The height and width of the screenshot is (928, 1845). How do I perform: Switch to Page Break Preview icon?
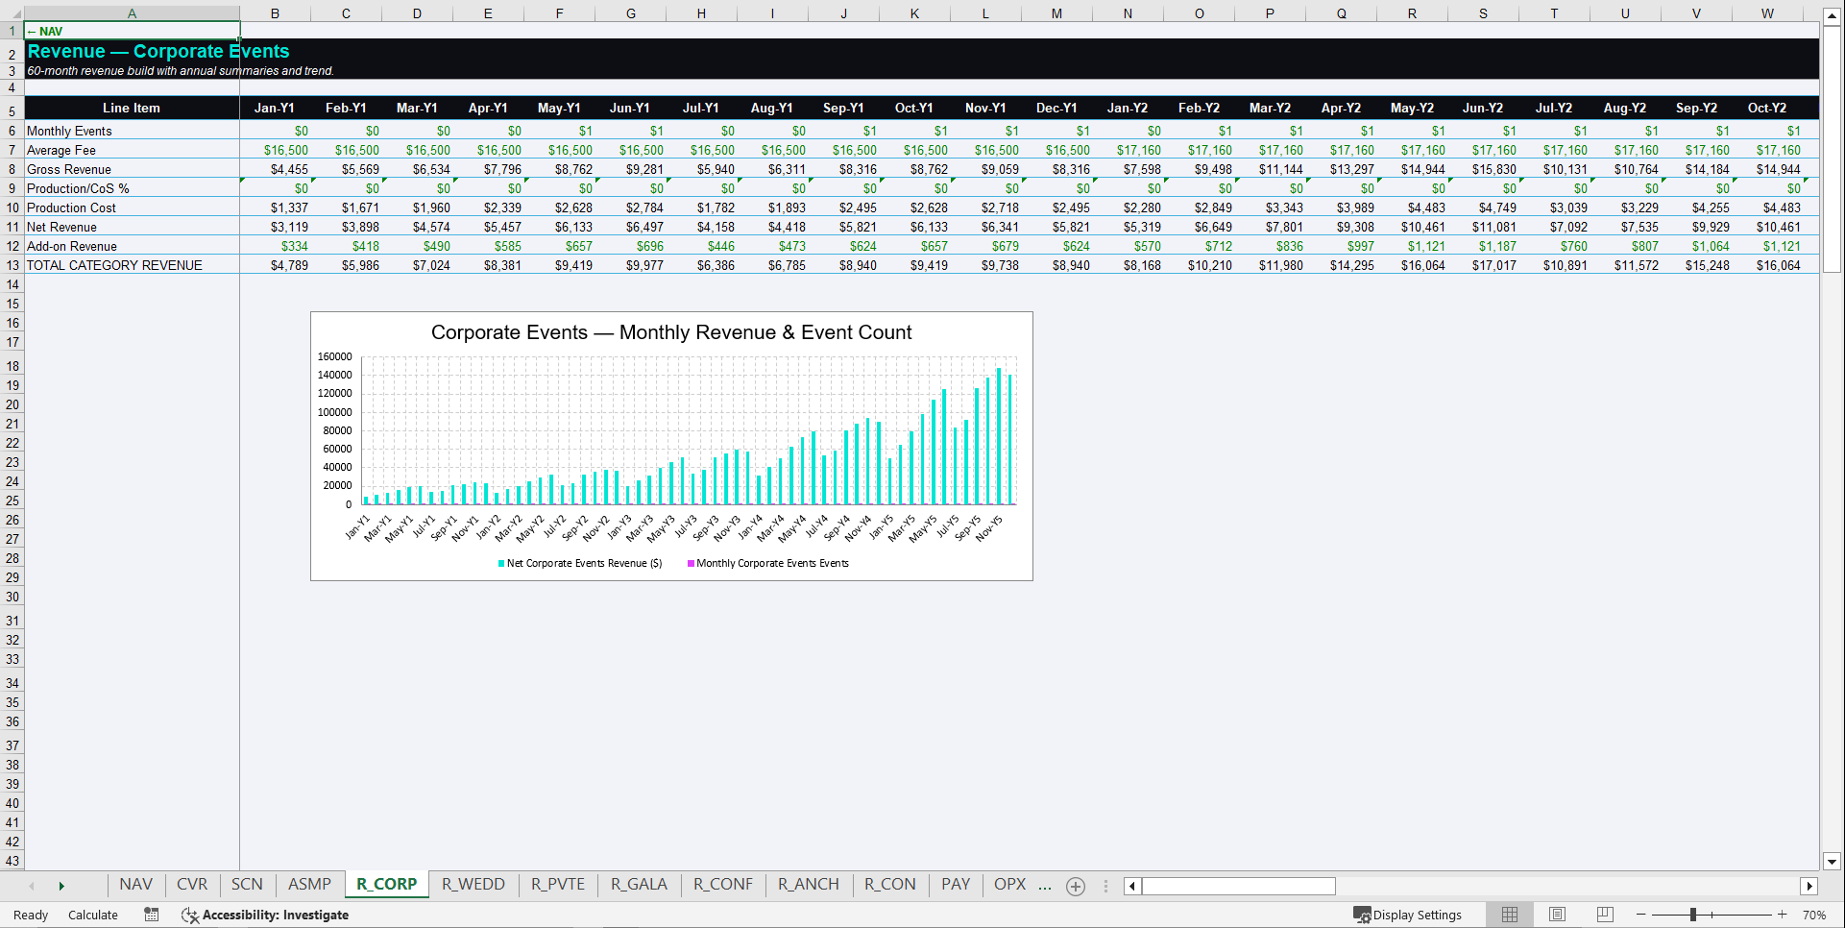tap(1605, 915)
